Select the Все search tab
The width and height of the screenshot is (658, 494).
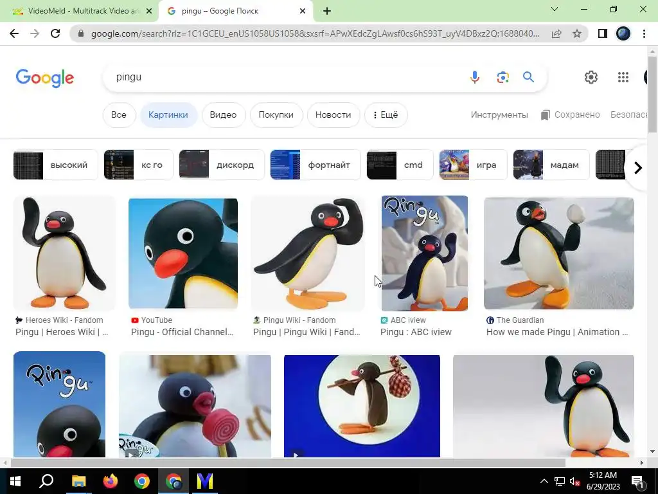pyautogui.click(x=119, y=115)
